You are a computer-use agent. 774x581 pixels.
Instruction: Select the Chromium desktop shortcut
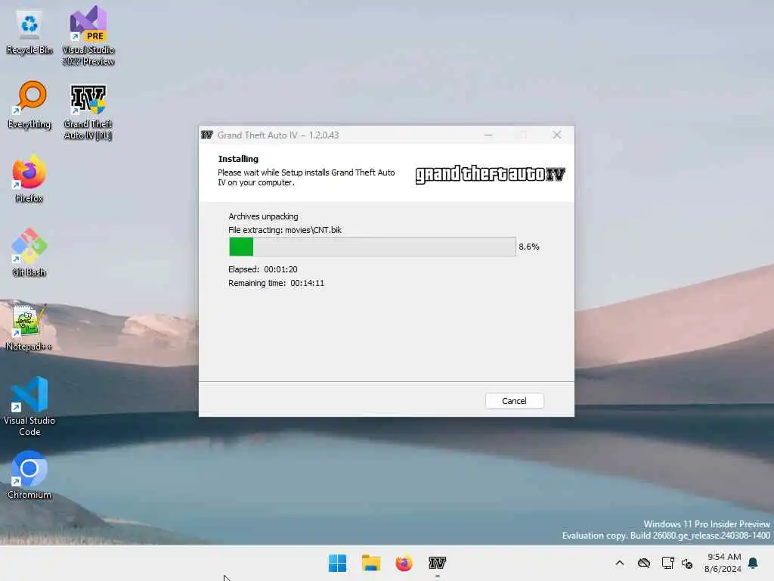coord(29,475)
